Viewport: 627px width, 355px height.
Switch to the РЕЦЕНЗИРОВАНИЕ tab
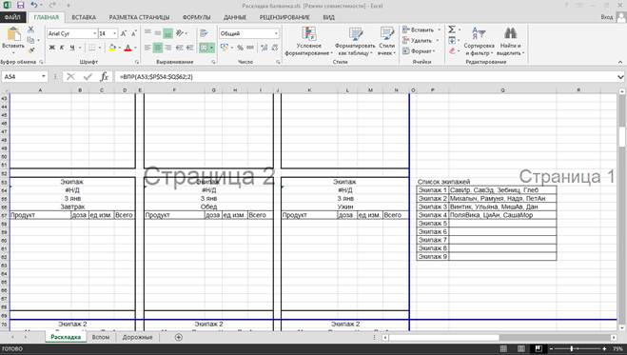[284, 17]
